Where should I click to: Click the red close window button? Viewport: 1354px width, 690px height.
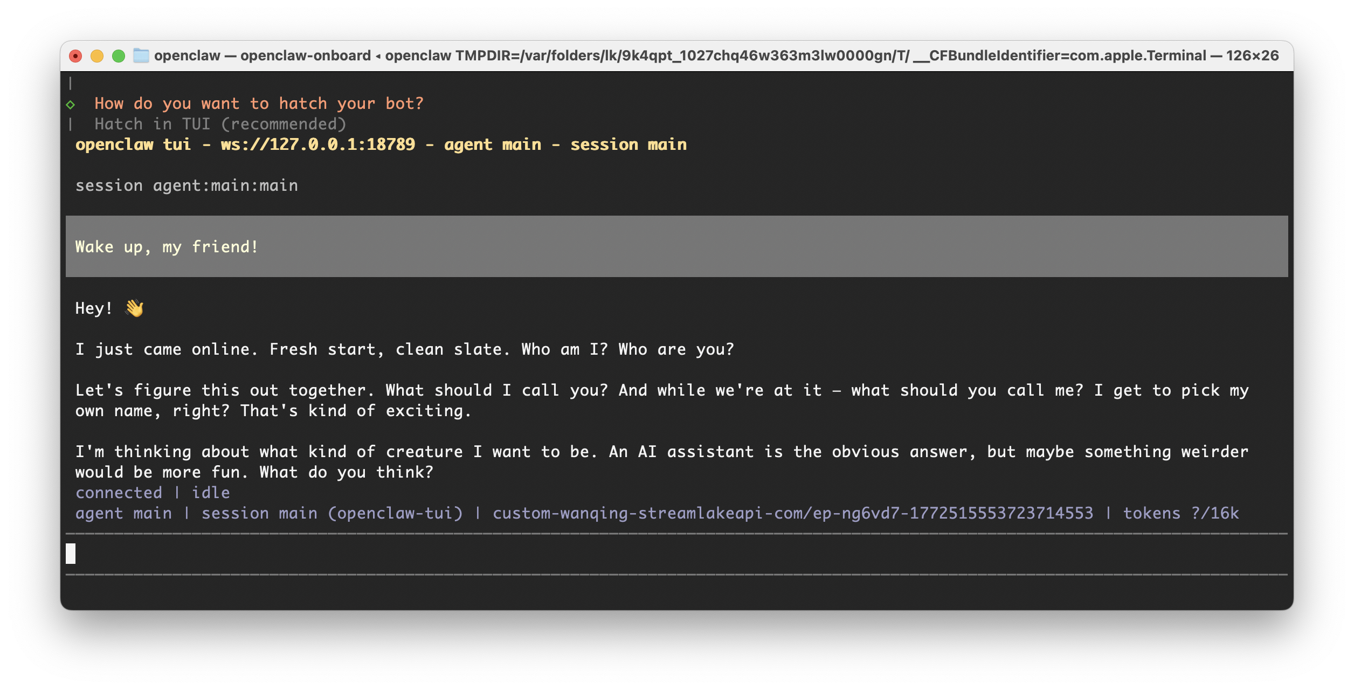coord(76,56)
